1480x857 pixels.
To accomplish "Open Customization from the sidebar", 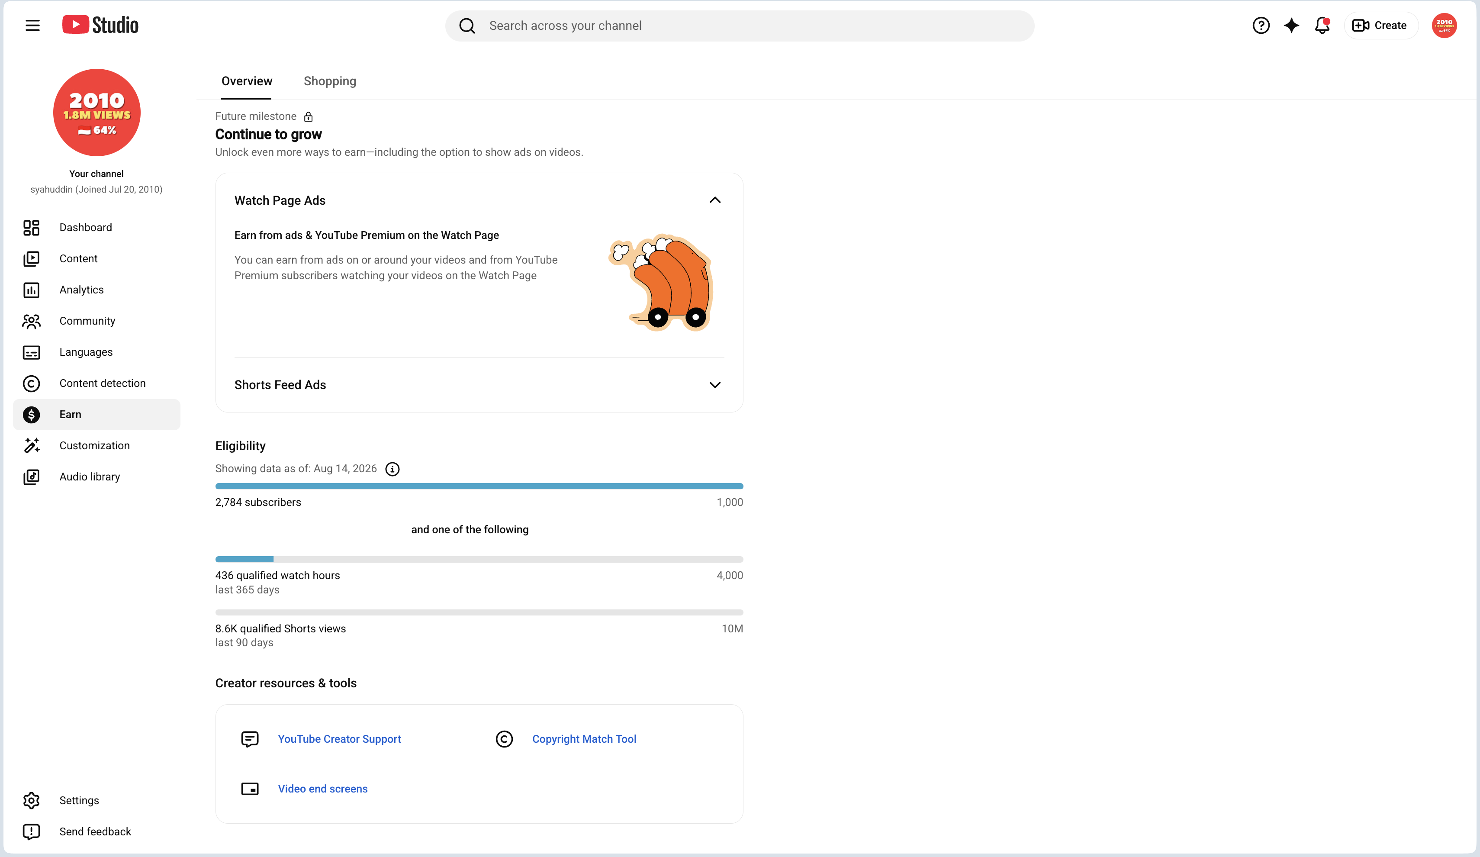I will (97, 445).
